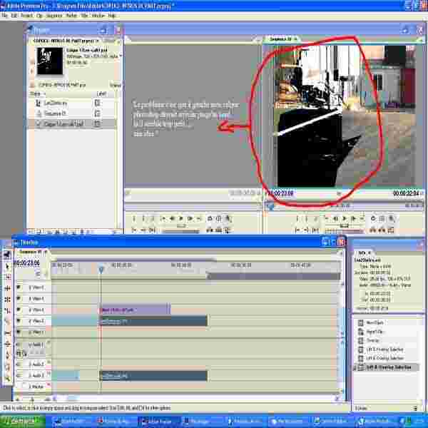
Task: Click the jog disk in Program monitor
Action: click(x=345, y=231)
